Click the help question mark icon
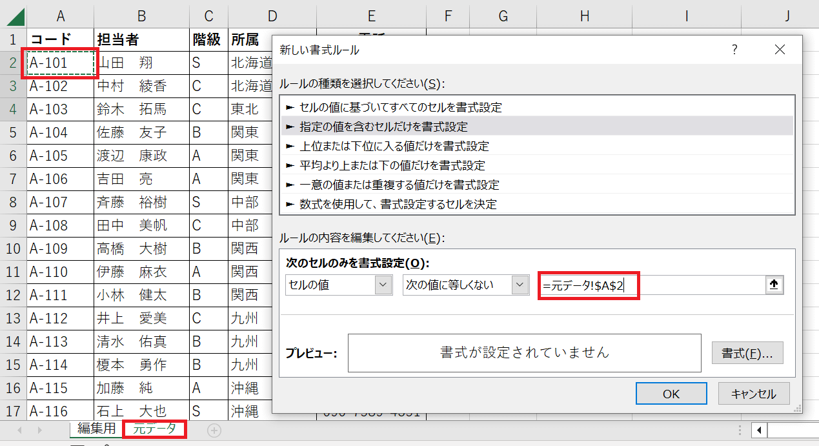Viewport: 819px width, 446px height. tap(734, 50)
